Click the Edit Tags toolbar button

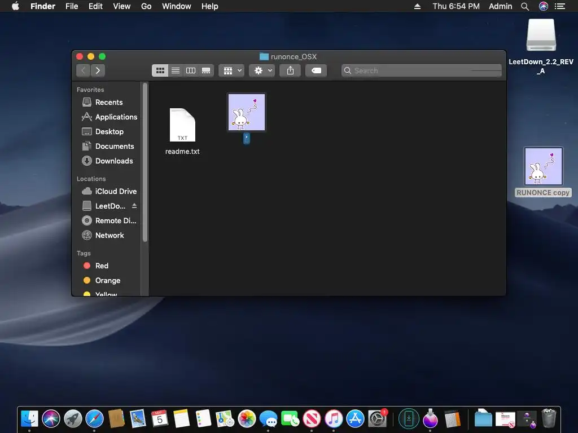(x=316, y=70)
